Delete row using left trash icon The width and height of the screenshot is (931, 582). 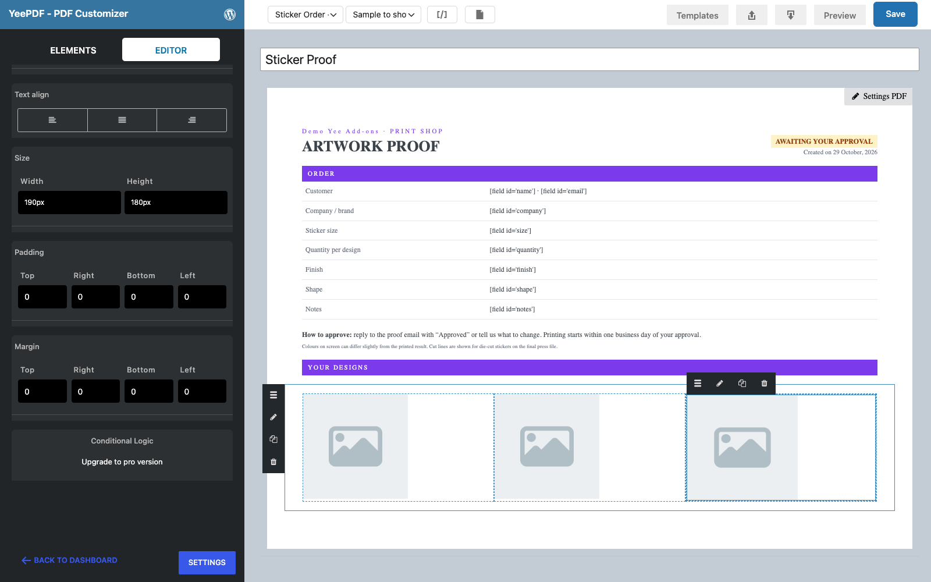pos(273,462)
